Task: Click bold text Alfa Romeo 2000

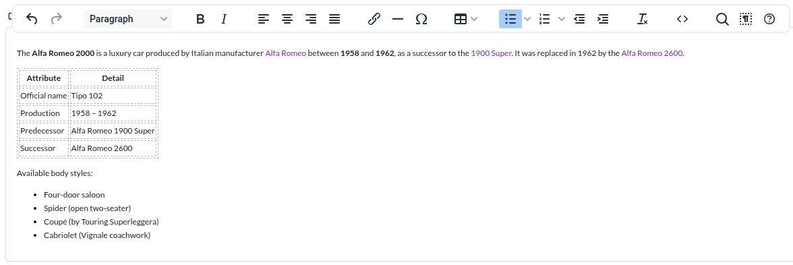Action: (x=63, y=53)
